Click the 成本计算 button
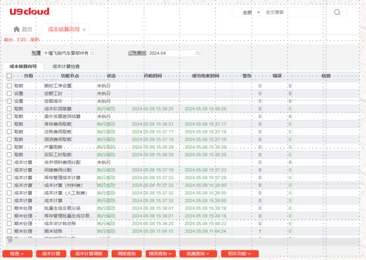This screenshot has width=366, height=260. point(51,253)
